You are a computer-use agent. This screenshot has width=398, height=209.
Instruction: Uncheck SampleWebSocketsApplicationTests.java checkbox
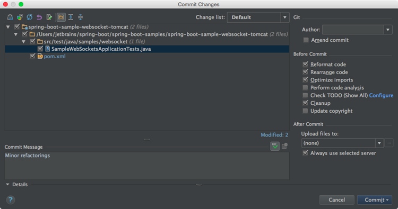[40, 49]
